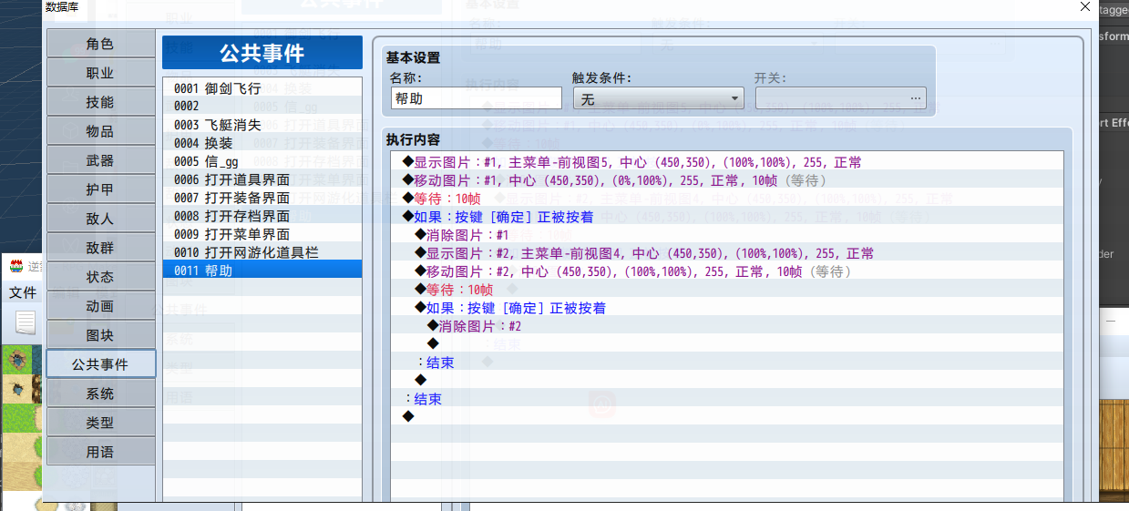Open the 动画 database tab

coord(100,306)
